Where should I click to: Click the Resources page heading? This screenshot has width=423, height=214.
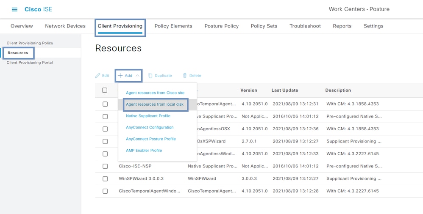118,48
